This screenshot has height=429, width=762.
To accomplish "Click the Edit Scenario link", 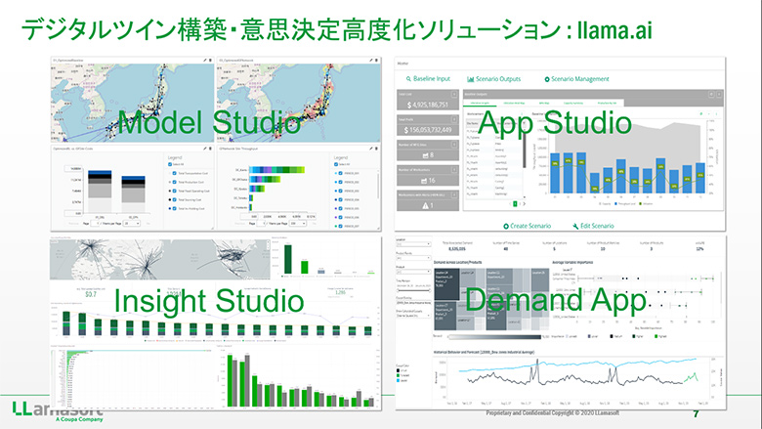I will (597, 226).
